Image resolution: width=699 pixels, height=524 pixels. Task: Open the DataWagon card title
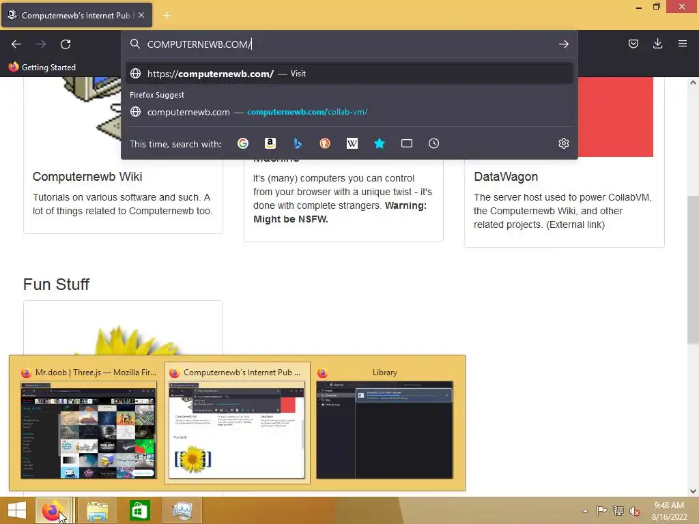506,177
